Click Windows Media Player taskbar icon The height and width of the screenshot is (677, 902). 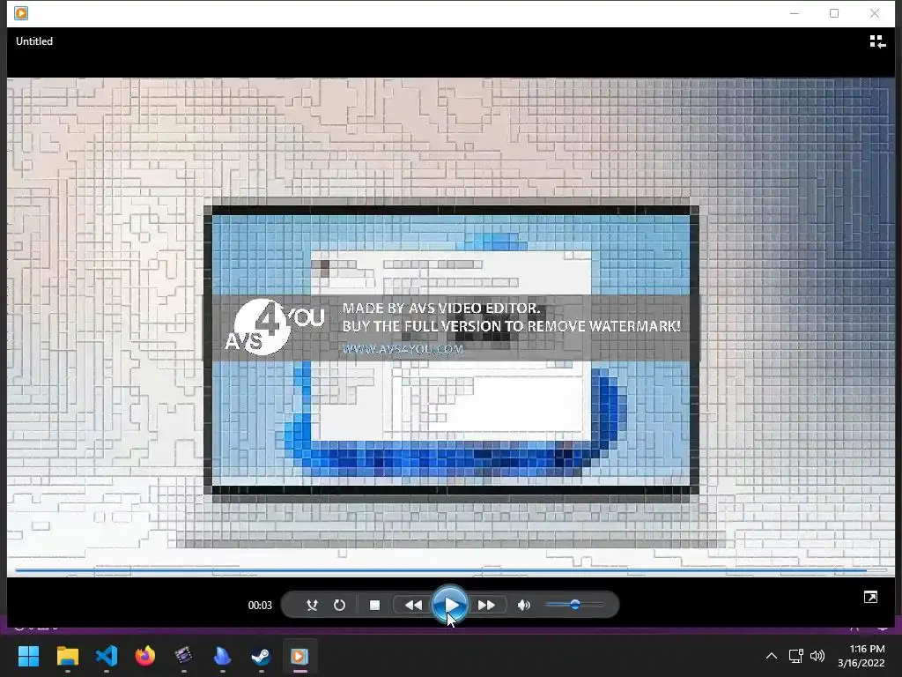(299, 656)
